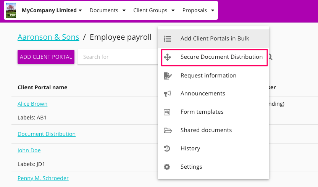The image size is (318, 187).
Task: Expand the MyCompany Limited dropdown
Action: pyautogui.click(x=52, y=10)
